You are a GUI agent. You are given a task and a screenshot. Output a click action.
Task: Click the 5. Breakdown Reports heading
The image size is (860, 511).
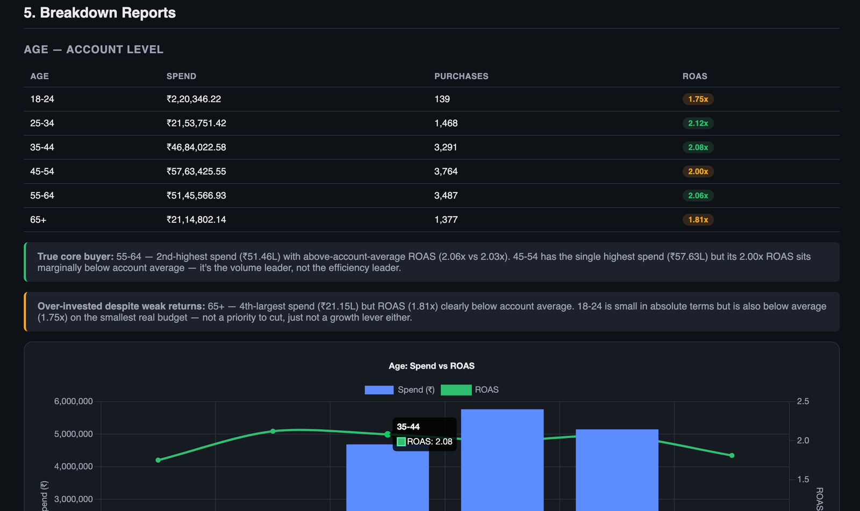point(99,13)
